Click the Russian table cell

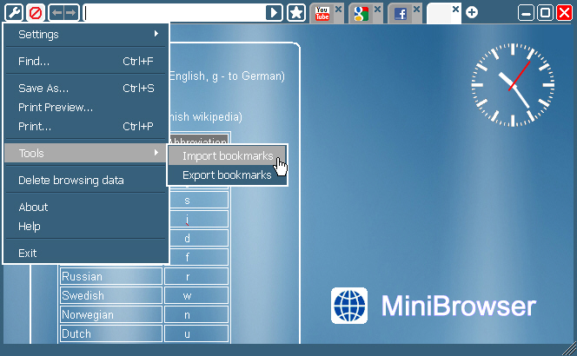110,277
